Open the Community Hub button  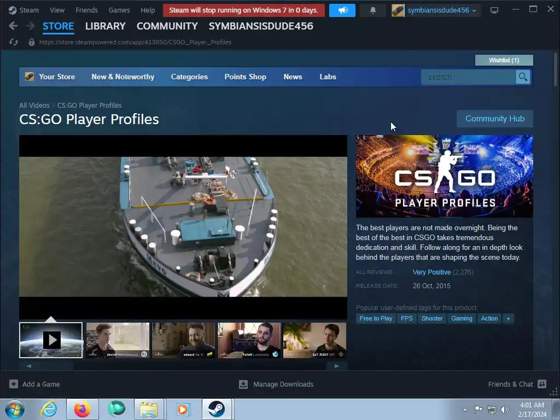coord(495,119)
